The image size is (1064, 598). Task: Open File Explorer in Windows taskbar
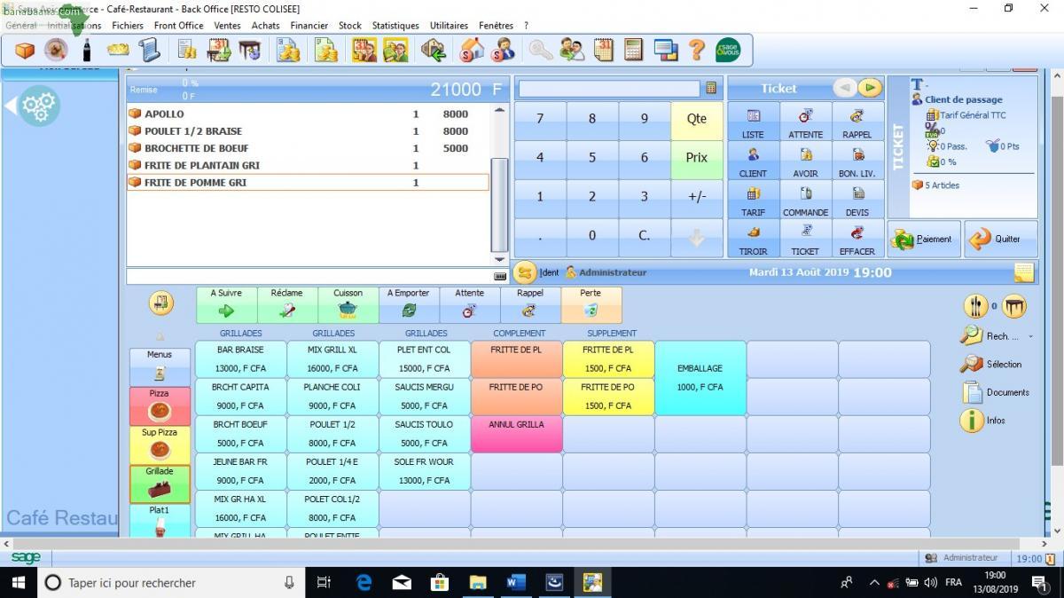click(478, 582)
